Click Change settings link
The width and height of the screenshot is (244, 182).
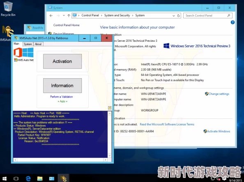coord(219,94)
